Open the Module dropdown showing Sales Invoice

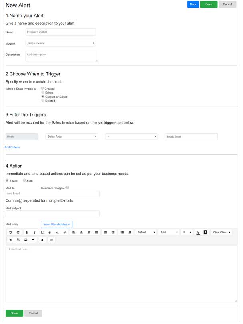pyautogui.click(x=60, y=43)
